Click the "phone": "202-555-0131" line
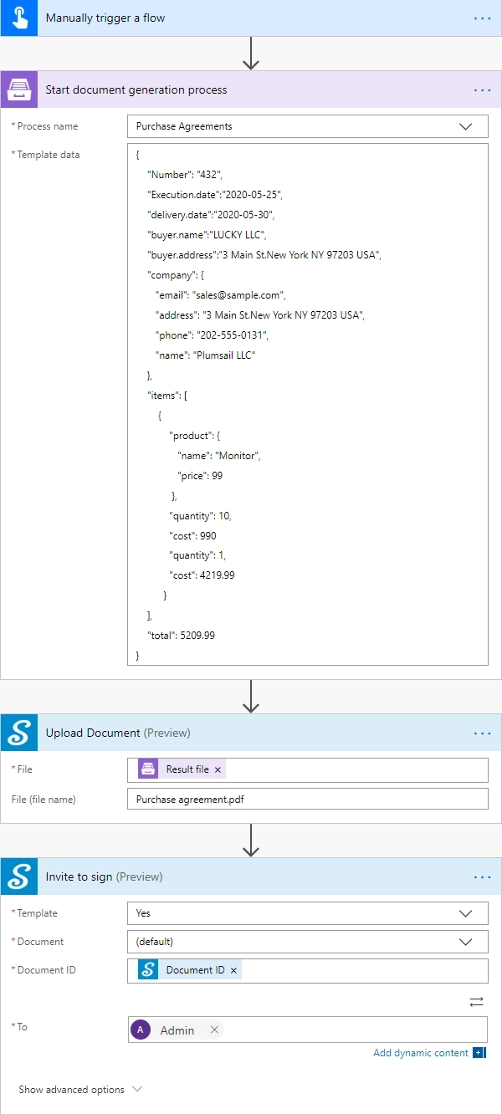This screenshot has width=502, height=1114. click(x=213, y=335)
